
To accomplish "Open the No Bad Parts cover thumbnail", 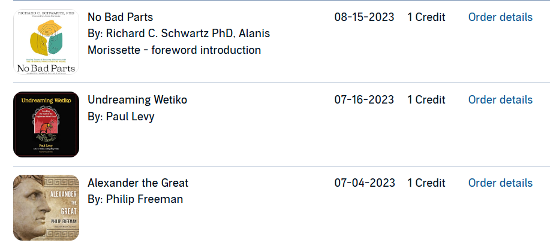I will 46,42.
